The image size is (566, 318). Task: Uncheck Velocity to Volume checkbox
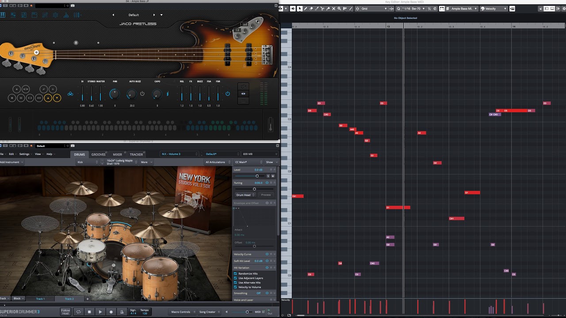click(235, 287)
